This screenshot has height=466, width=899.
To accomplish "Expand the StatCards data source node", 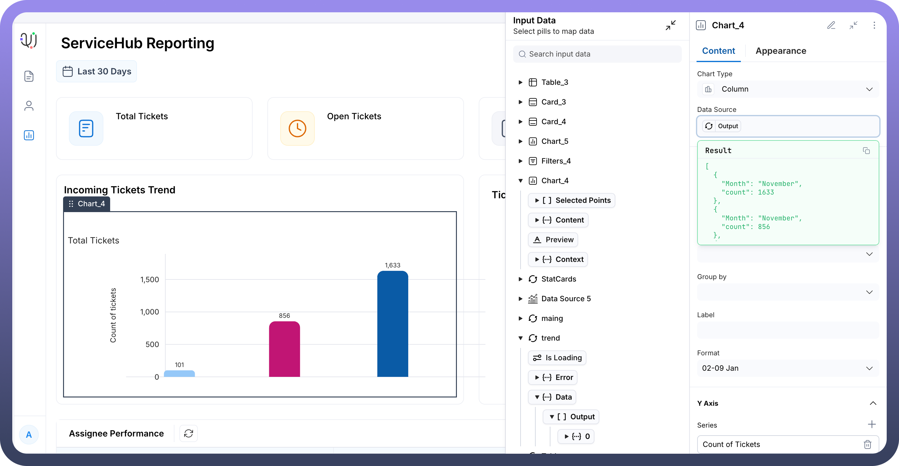I will (520, 279).
